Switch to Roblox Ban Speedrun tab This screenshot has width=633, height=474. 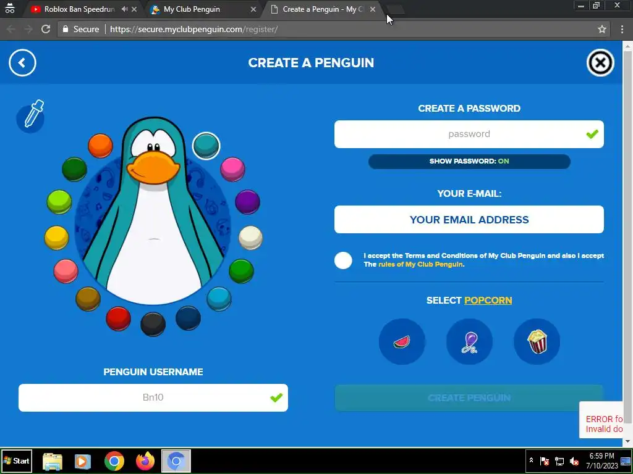(x=79, y=9)
